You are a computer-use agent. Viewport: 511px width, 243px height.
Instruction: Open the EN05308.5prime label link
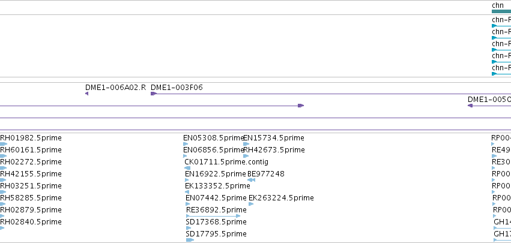coord(213,138)
